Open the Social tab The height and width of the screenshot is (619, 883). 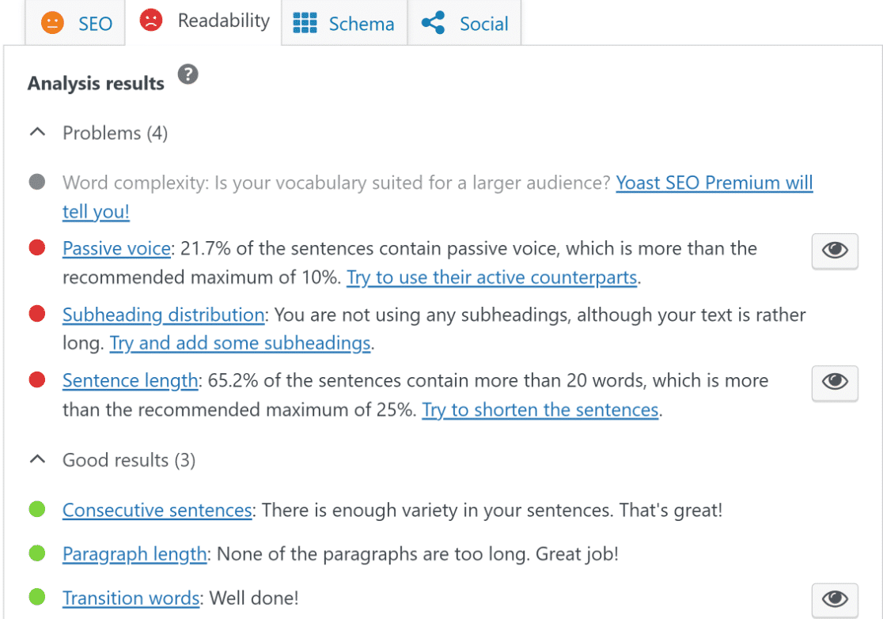[464, 23]
